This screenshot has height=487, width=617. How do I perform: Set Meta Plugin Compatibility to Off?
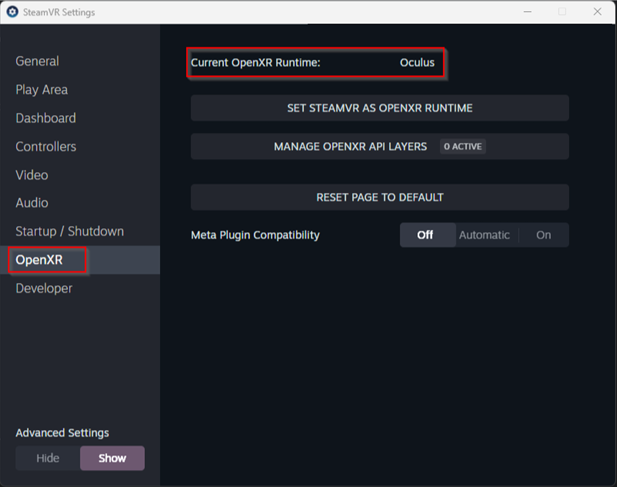point(425,235)
